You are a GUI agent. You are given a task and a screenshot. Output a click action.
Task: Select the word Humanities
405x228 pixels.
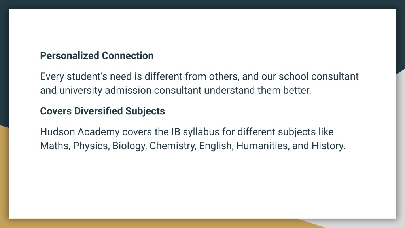pyautogui.click(x=263, y=146)
